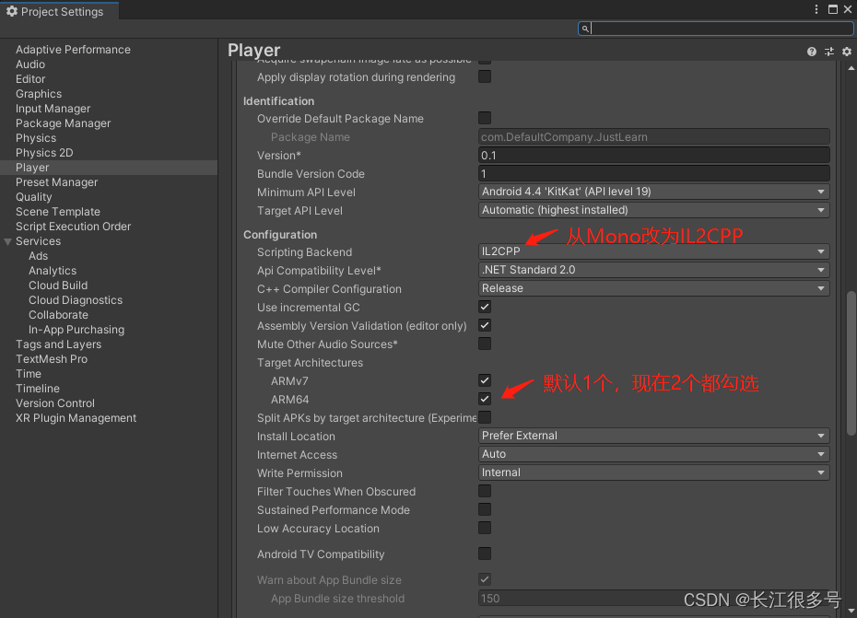857x618 pixels.
Task: Select TextMesh Pro settings
Action: pyautogui.click(x=52, y=359)
